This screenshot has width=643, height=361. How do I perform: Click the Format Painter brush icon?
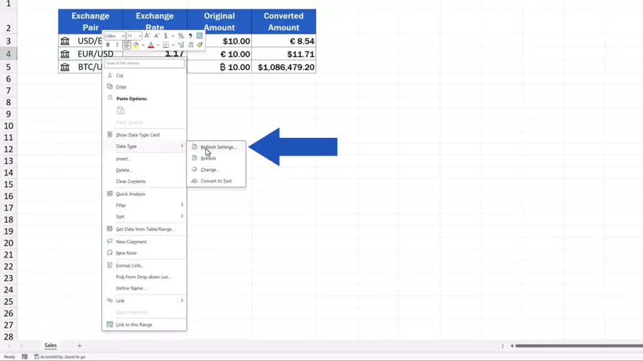[x=200, y=45]
